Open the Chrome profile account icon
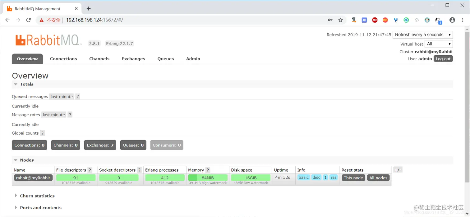Viewport: 470px width, 217px height. click(x=452, y=20)
